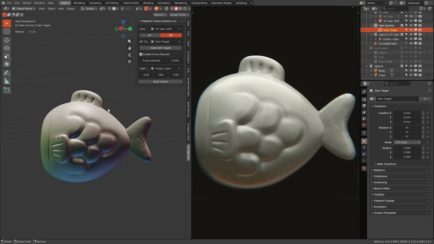Click the light rotation 180 field
434x244 pixels.
pos(161,75)
